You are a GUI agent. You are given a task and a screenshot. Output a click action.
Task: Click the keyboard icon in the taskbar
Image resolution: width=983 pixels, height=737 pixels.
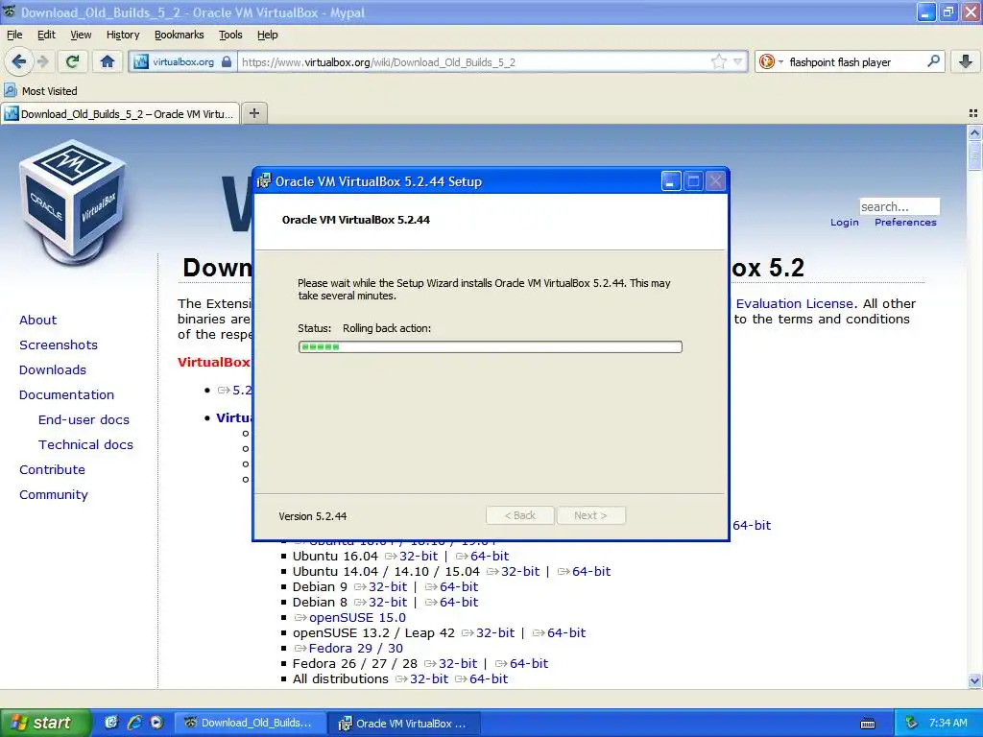coord(868,724)
